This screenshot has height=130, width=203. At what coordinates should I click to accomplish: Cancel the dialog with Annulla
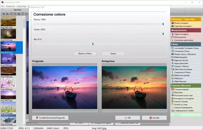pos(154,118)
